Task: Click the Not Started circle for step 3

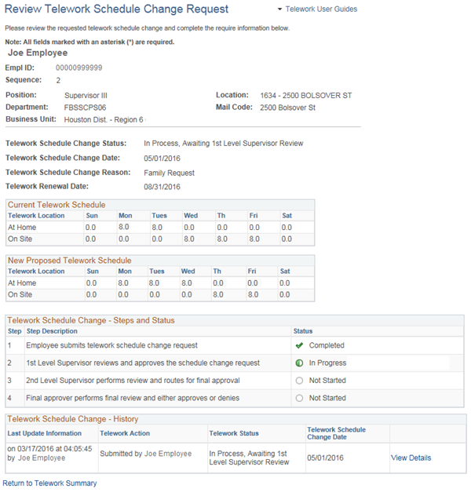Action: click(298, 381)
